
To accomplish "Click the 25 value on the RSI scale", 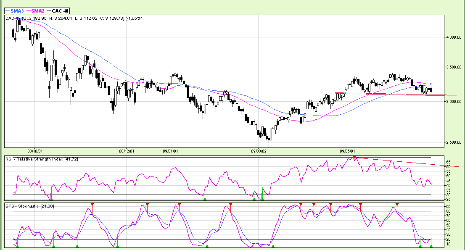I will [x=448, y=200].
